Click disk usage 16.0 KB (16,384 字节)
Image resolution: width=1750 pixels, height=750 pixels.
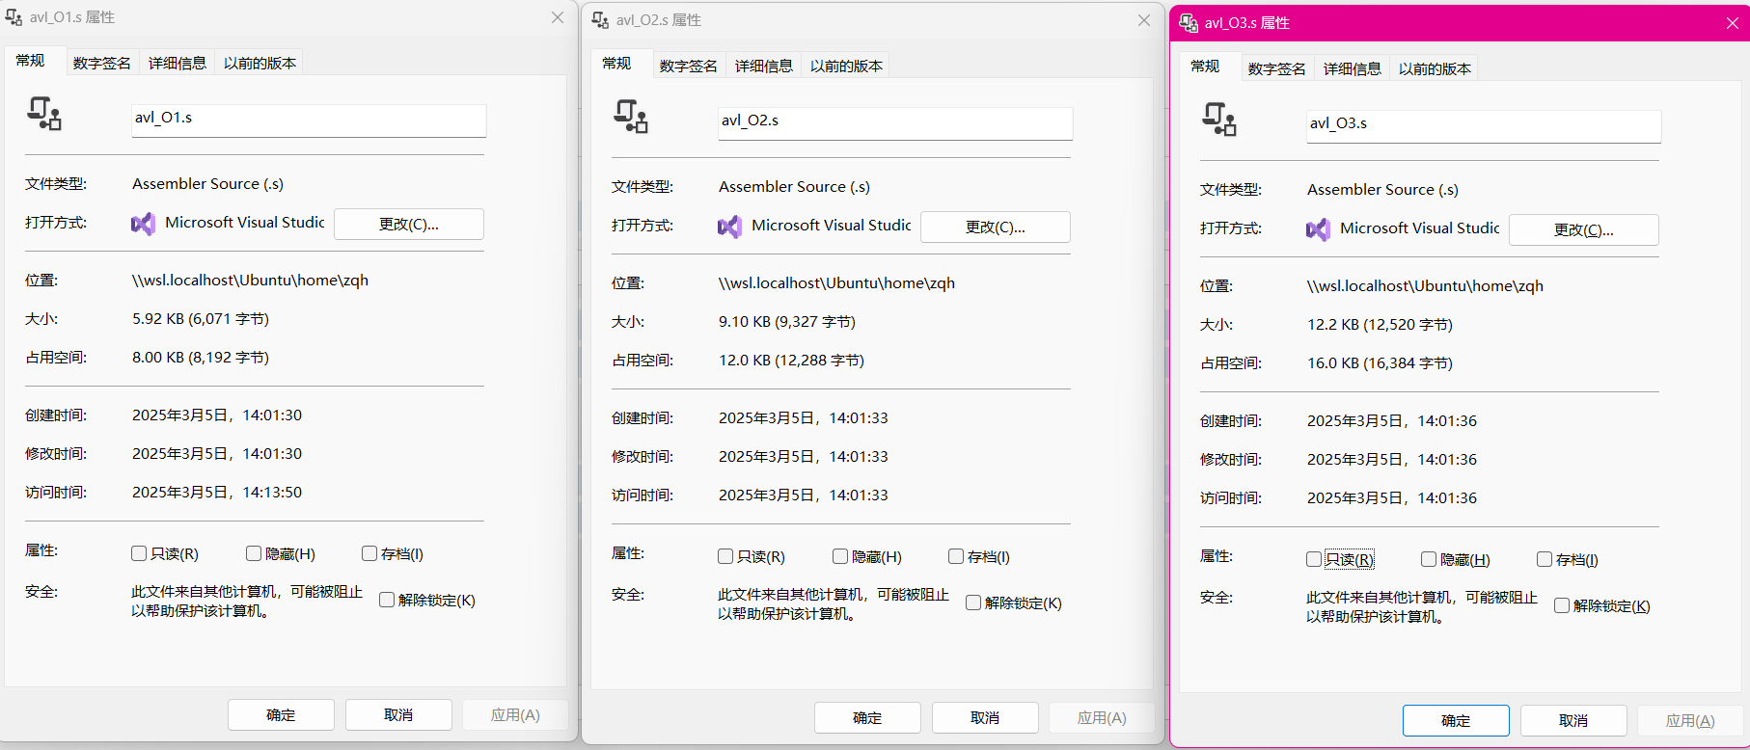pos(1380,362)
